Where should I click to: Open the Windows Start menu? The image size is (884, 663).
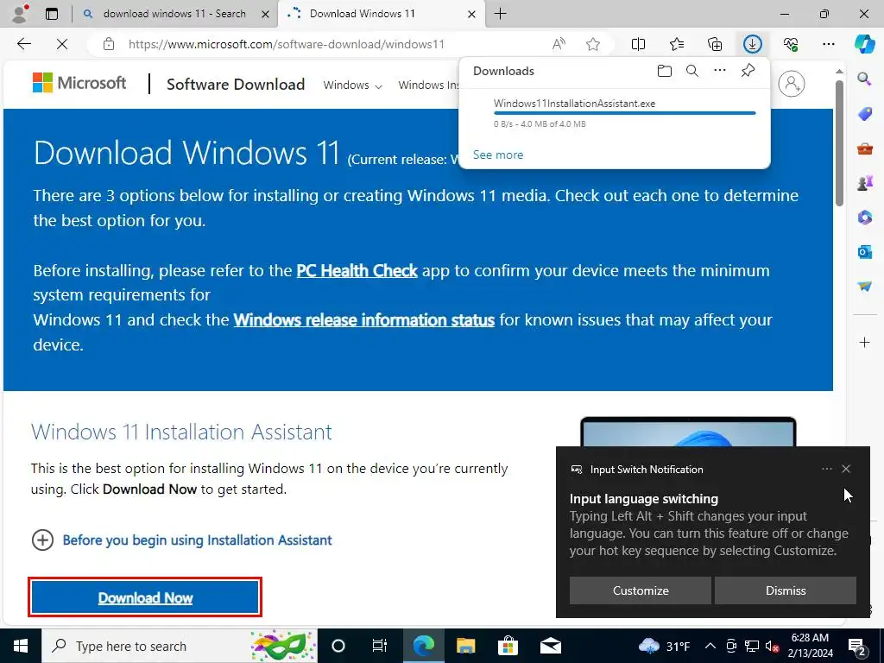pos(21,646)
